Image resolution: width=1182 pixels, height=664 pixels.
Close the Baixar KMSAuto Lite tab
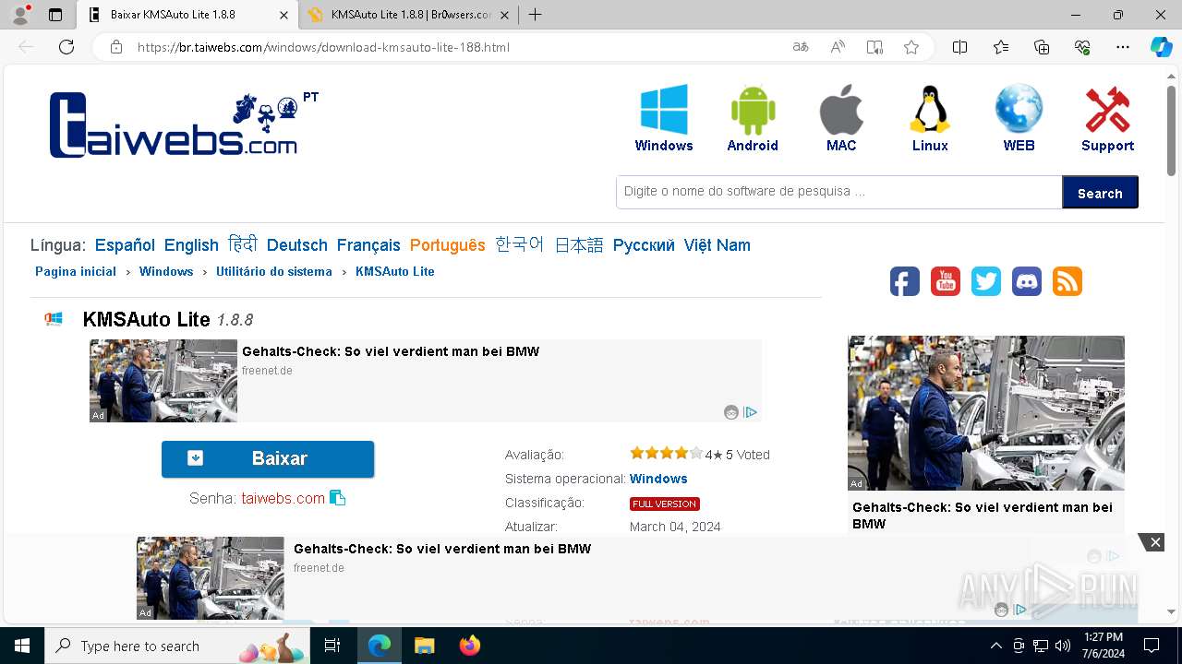coord(283,15)
